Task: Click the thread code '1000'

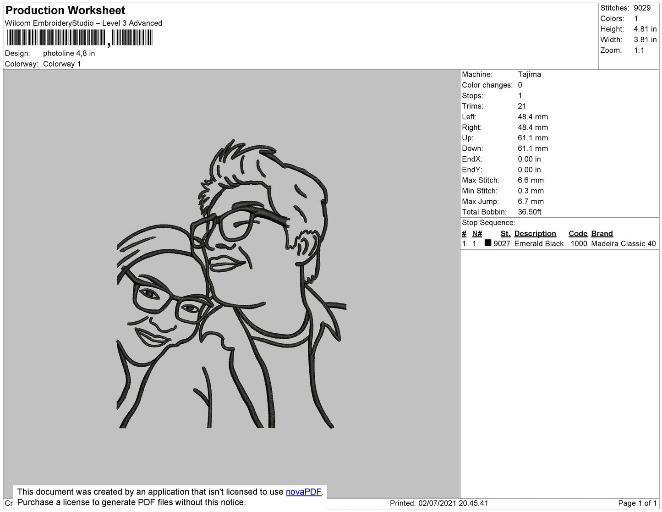Action: 579,243
